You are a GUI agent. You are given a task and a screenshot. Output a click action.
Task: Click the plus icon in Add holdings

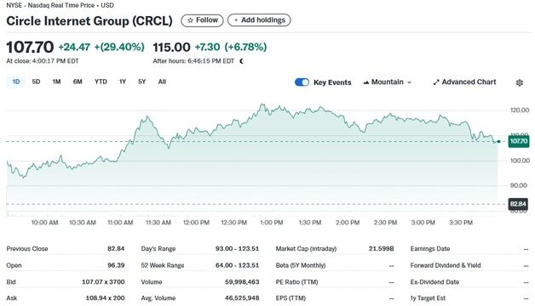236,20
